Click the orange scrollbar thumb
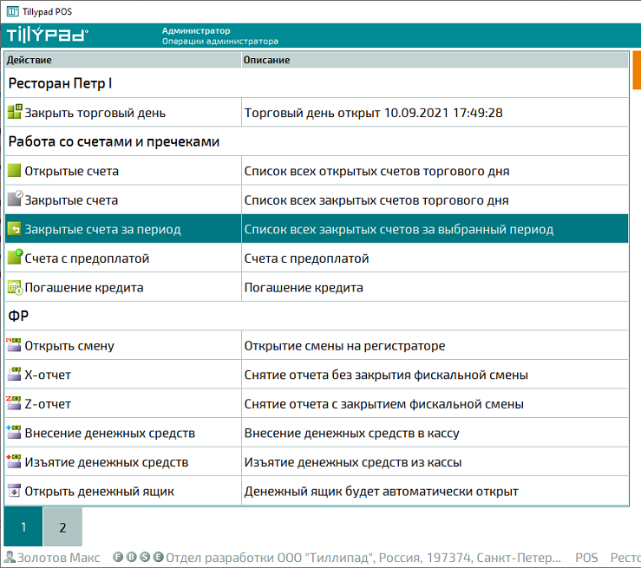The height and width of the screenshot is (568, 641). click(637, 70)
